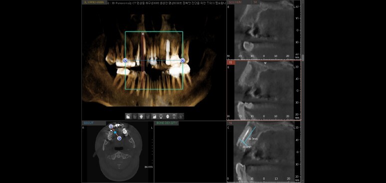Select the first skull view preset icon
The height and width of the screenshot is (183, 386).
[x=128, y=116]
